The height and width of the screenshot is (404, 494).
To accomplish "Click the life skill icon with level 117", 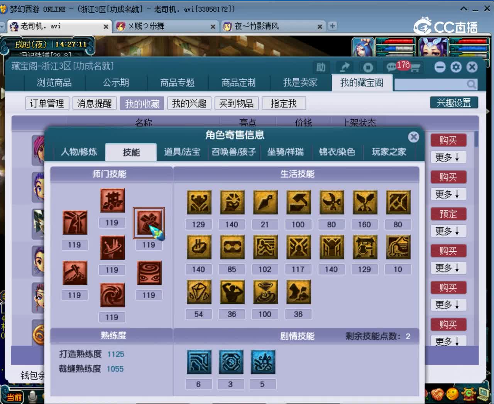I will tap(298, 247).
